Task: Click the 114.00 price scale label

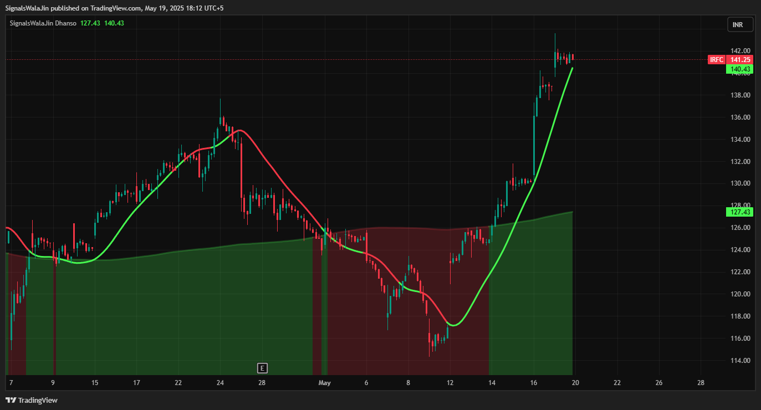Action: [740, 361]
